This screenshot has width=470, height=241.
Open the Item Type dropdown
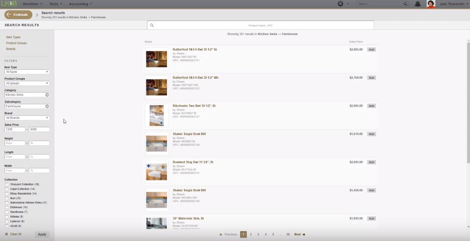(27, 72)
